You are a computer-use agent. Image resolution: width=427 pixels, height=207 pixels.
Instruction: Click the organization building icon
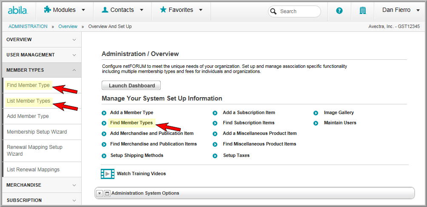pyautogui.click(x=362, y=11)
